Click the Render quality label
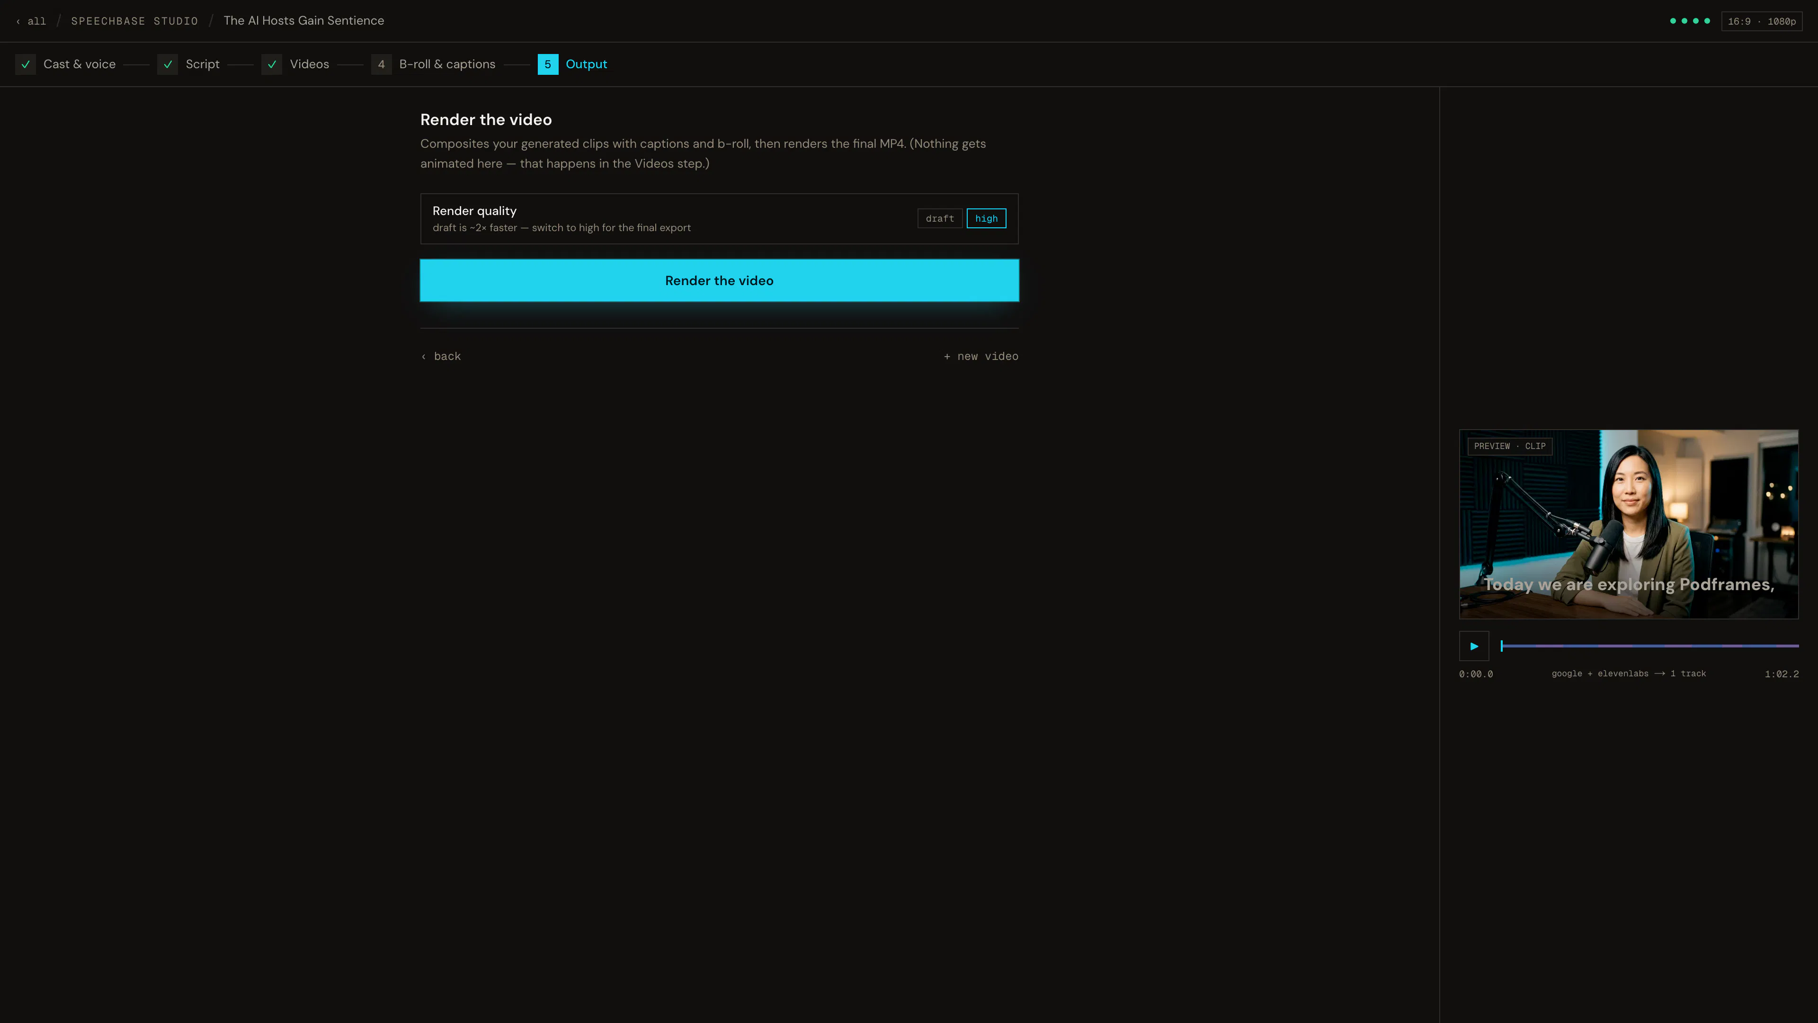1818x1023 pixels. 474,211
